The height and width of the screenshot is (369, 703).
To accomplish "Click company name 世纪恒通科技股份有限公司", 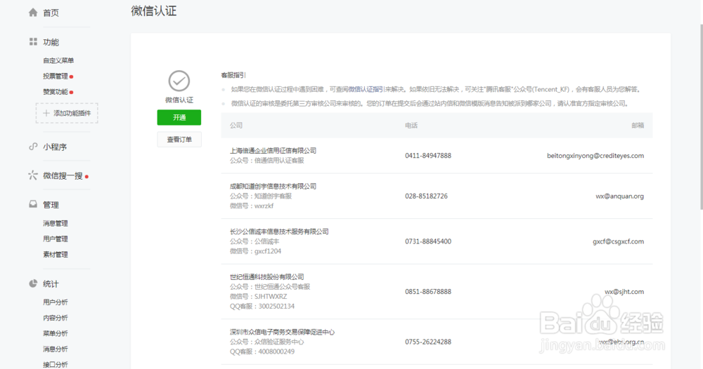I will [266, 277].
